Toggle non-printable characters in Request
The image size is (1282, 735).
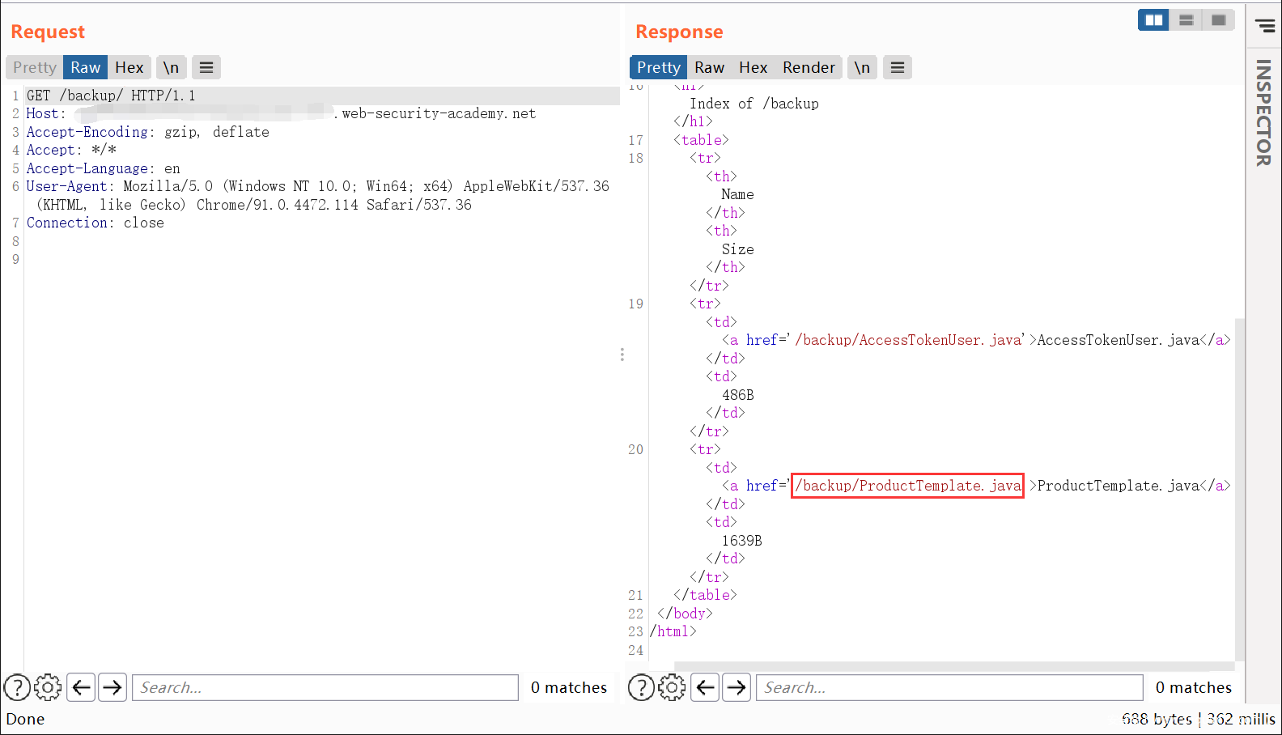point(171,67)
